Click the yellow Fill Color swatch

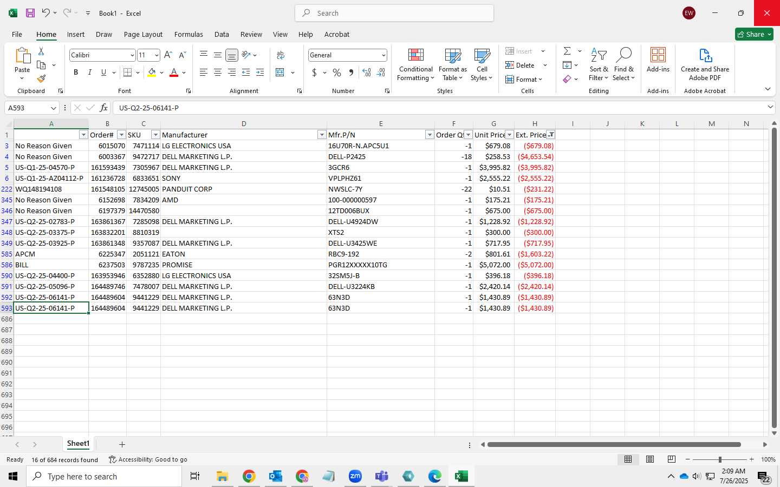(x=152, y=73)
